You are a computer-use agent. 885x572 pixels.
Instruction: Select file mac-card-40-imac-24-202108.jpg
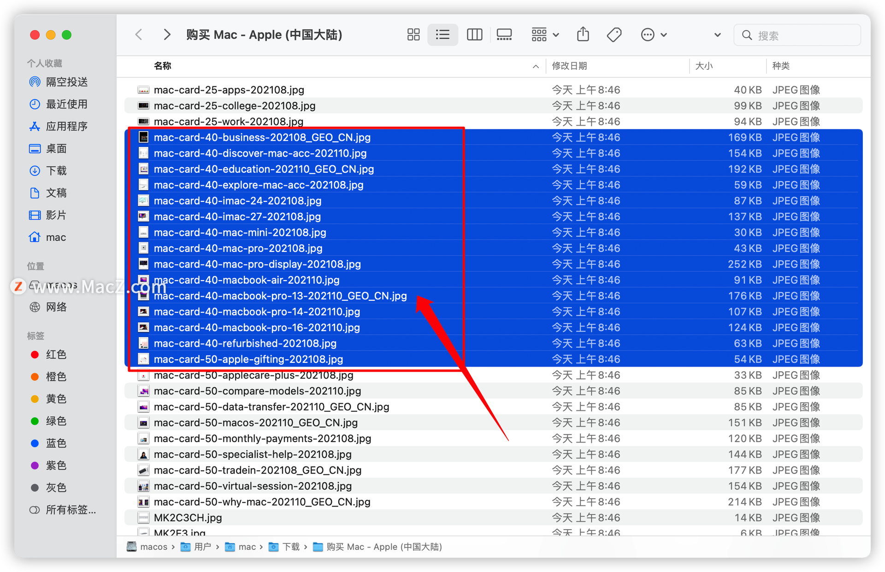493,201
